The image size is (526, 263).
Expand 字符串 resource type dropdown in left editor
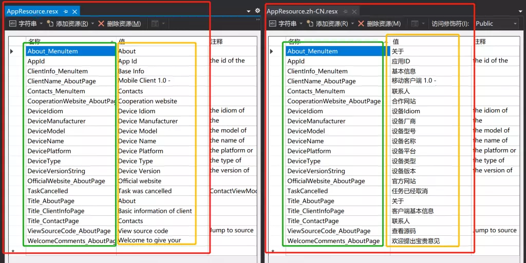pos(40,24)
